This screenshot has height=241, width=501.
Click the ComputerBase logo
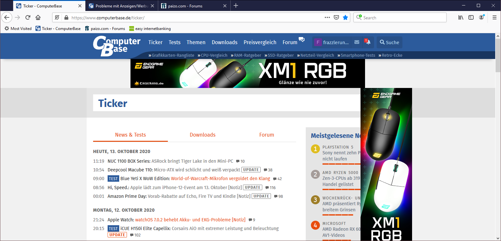pyautogui.click(x=117, y=46)
